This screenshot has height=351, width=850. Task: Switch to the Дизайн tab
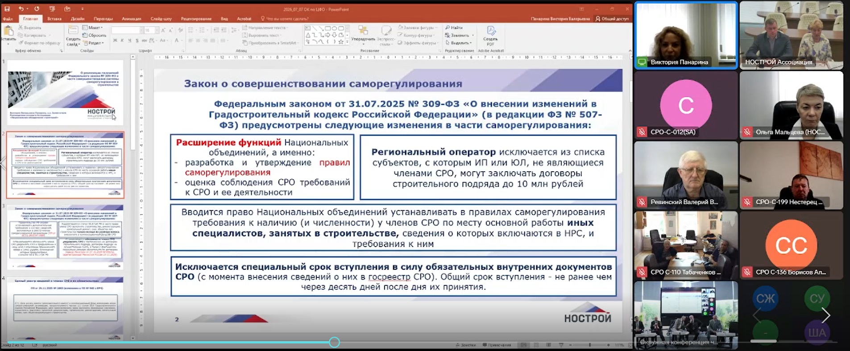point(78,19)
